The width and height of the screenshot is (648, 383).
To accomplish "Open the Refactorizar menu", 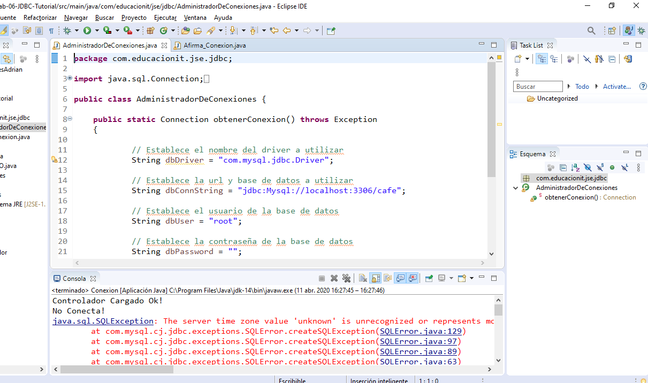I will [40, 18].
